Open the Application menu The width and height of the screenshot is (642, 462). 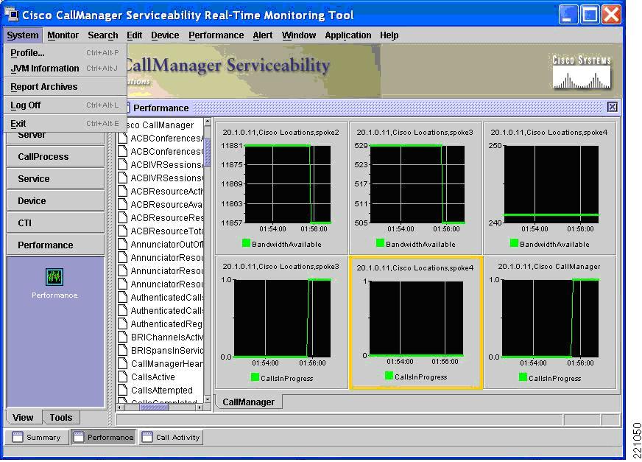coord(348,35)
